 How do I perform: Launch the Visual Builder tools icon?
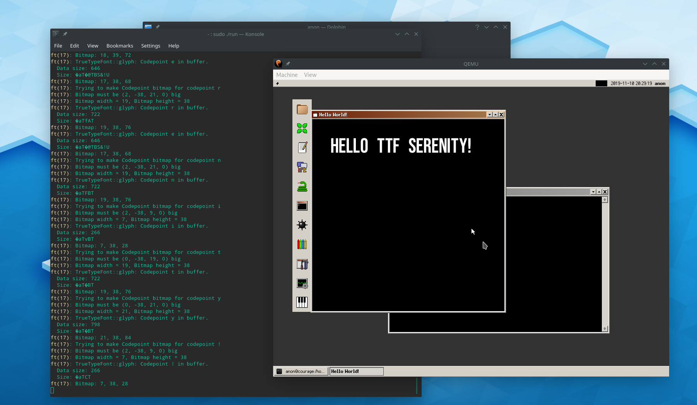coord(302,264)
